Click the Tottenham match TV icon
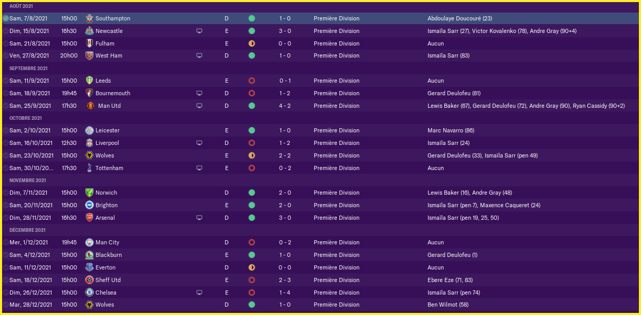Image resolution: width=641 pixels, height=315 pixels. [x=199, y=168]
